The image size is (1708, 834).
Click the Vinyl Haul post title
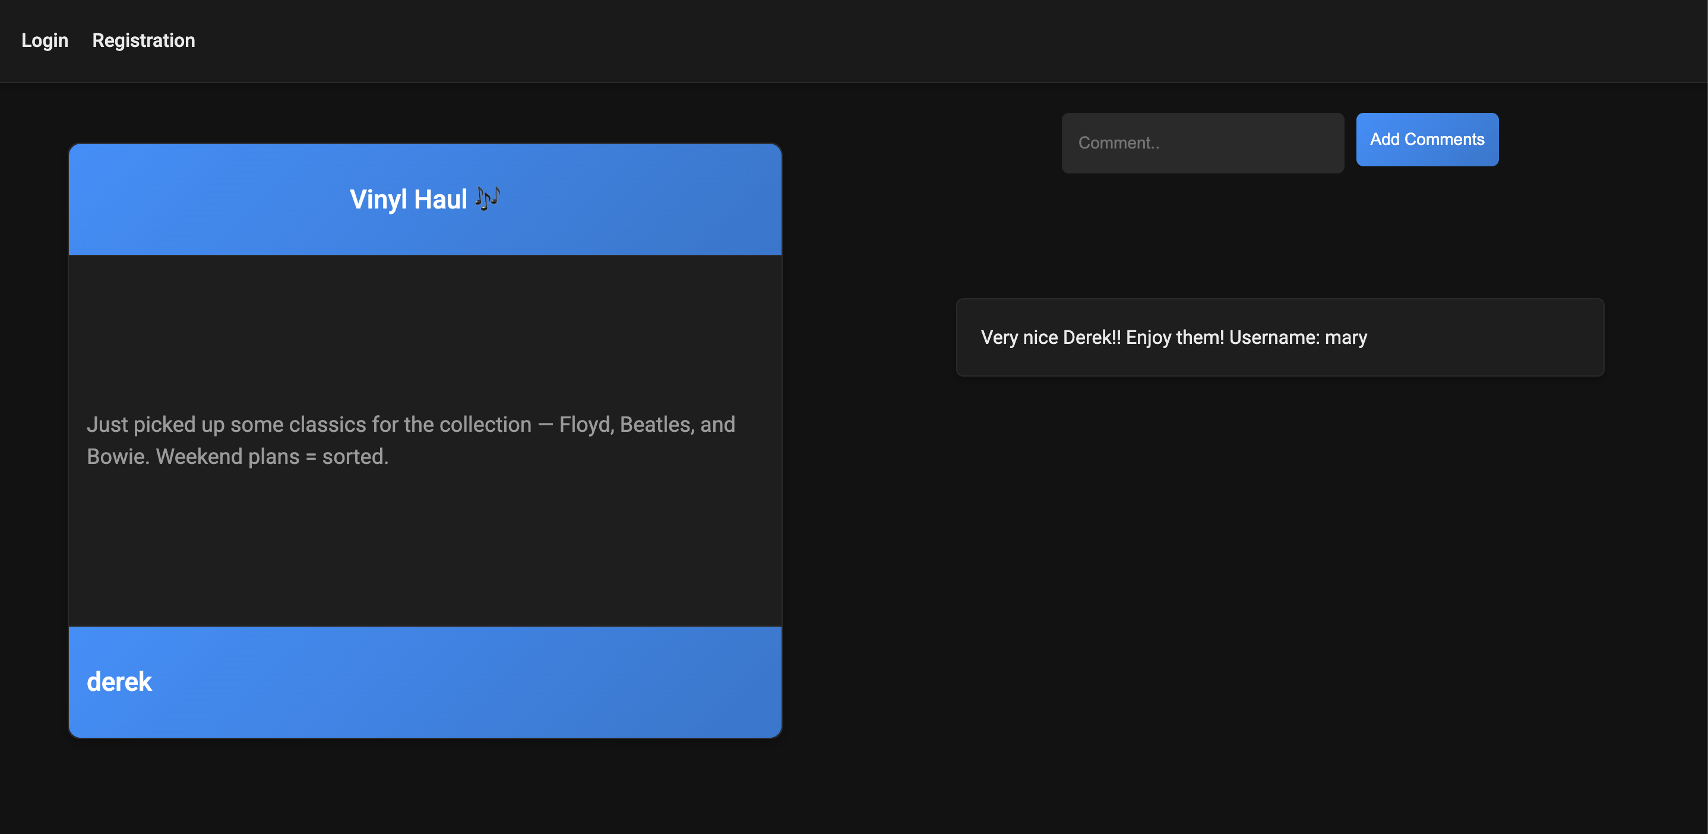pos(408,200)
